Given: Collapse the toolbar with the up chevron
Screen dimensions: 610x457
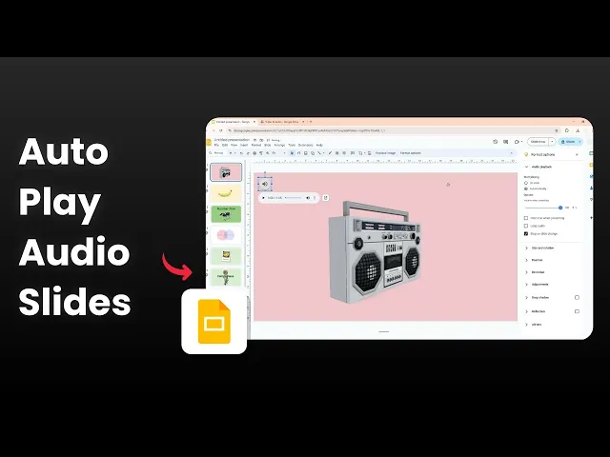Looking at the screenshot, I should (511, 153).
